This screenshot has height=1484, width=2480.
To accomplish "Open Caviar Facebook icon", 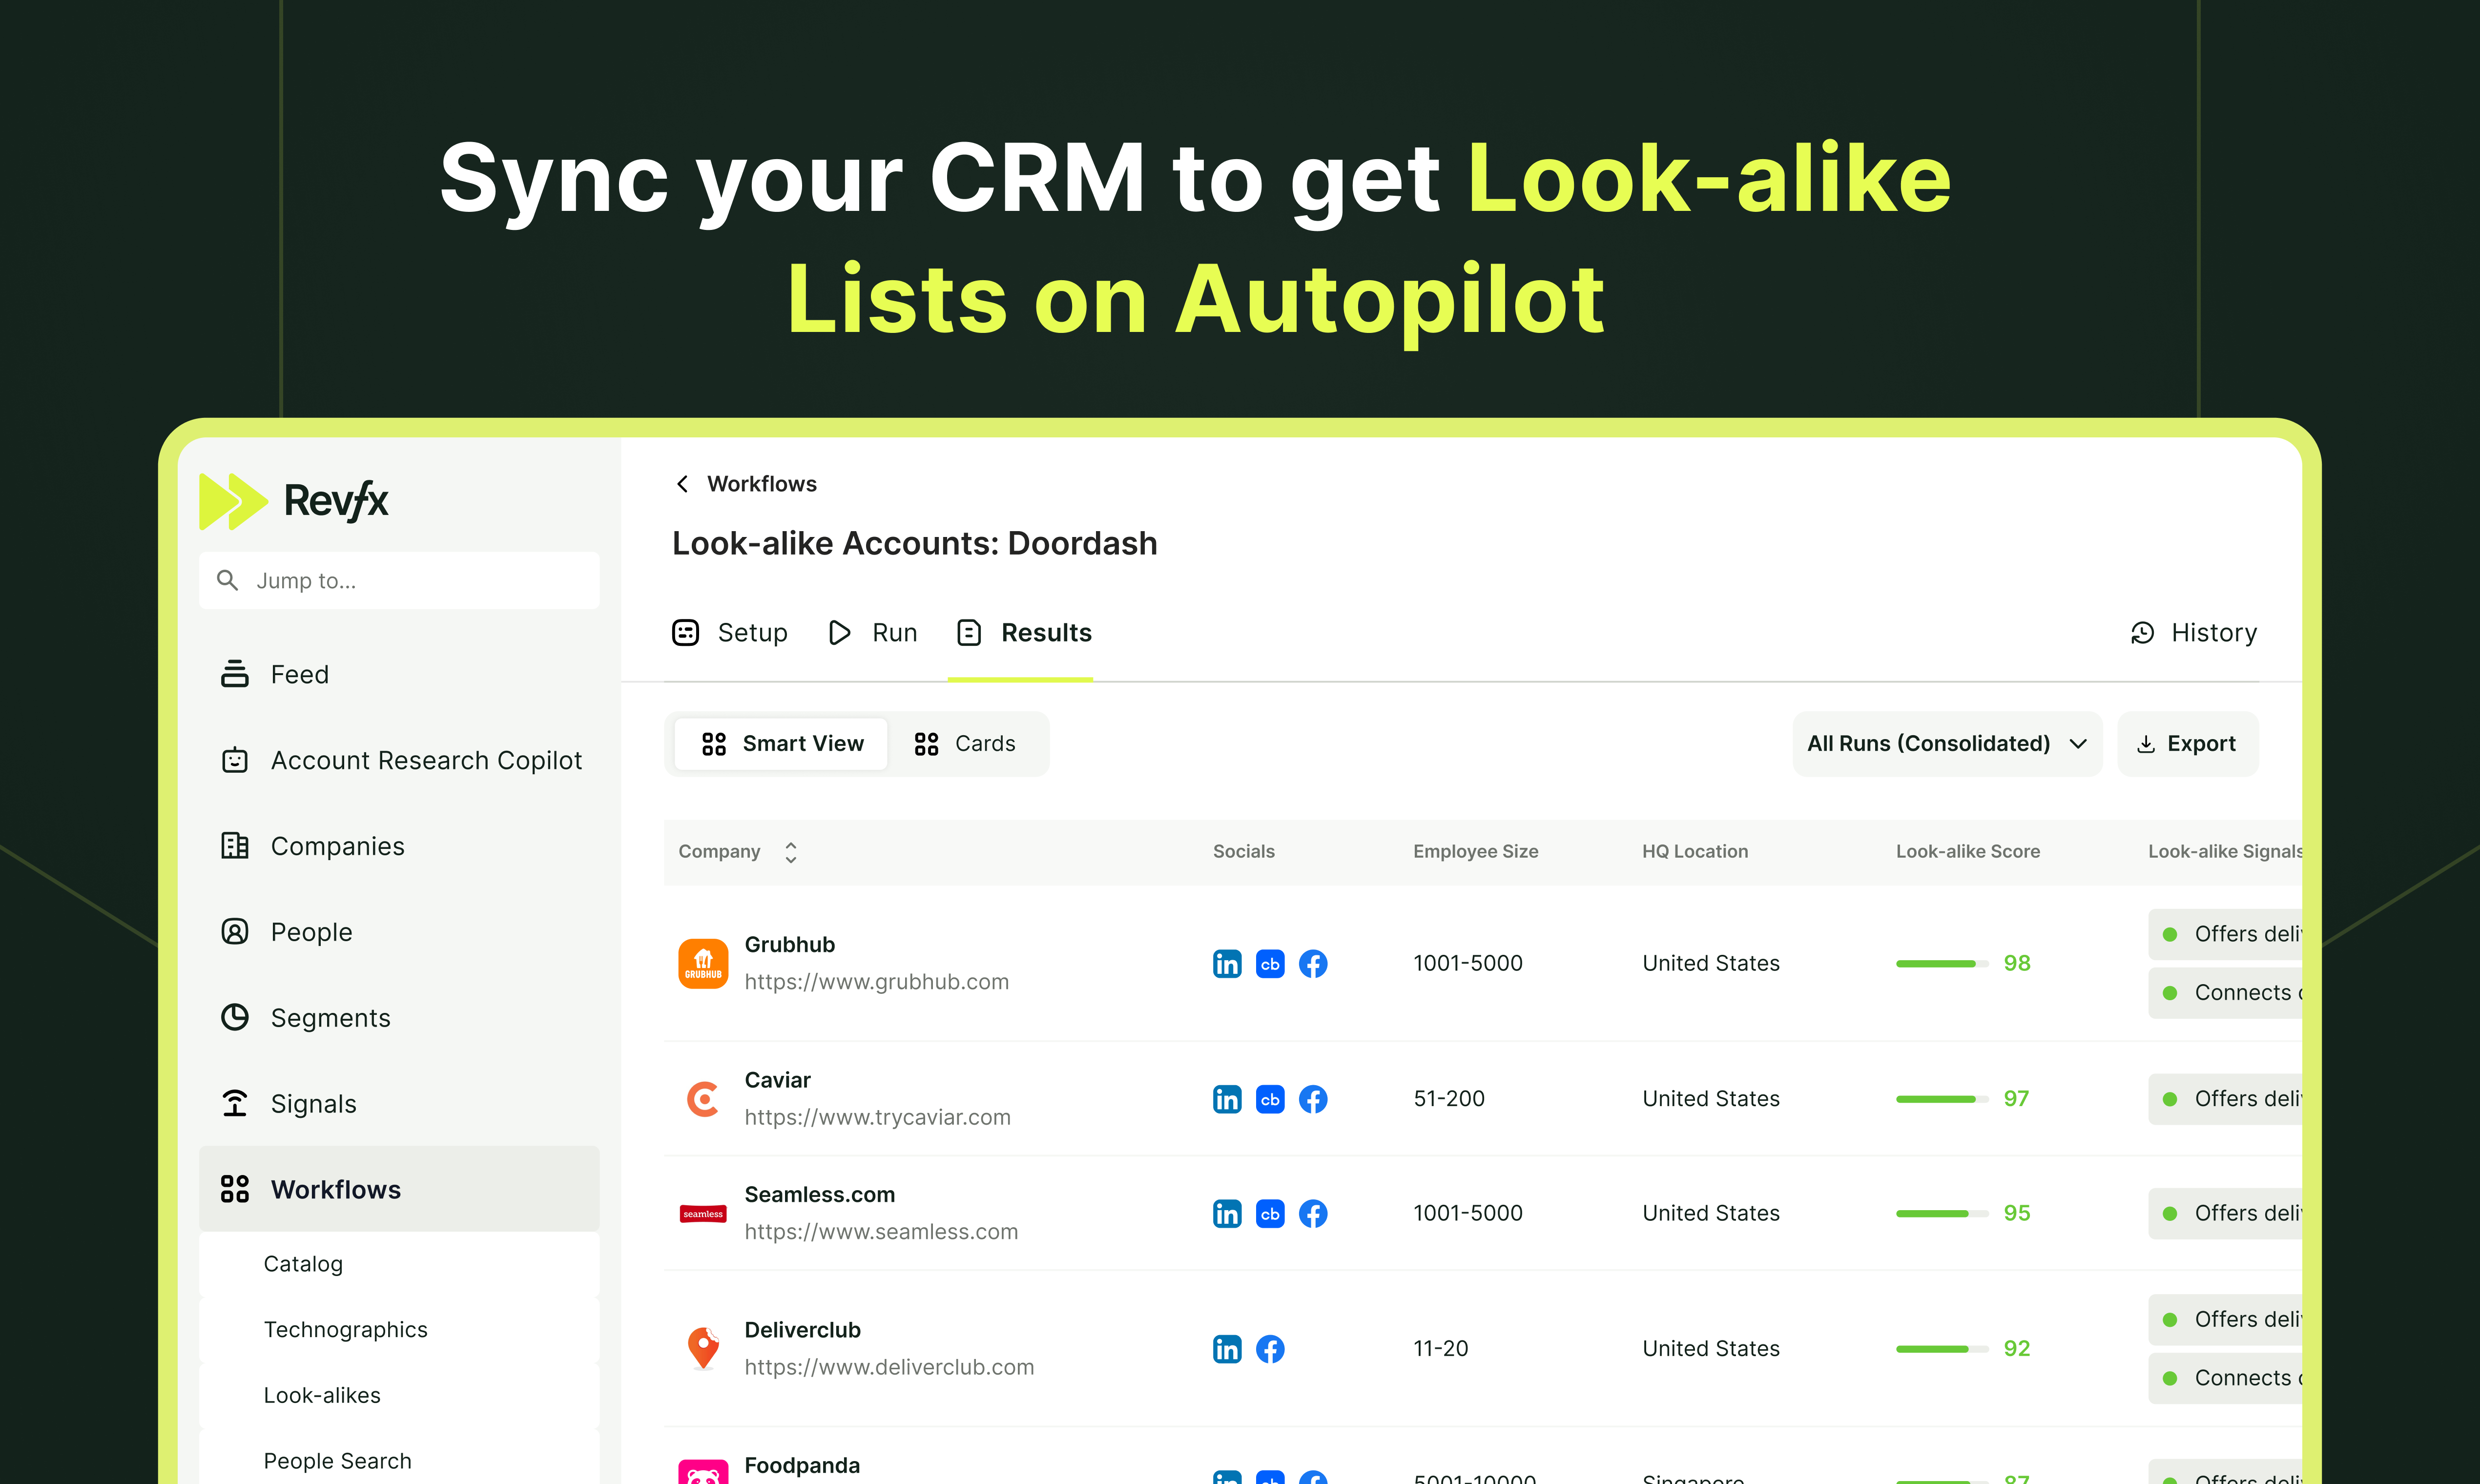I will (x=1313, y=1099).
